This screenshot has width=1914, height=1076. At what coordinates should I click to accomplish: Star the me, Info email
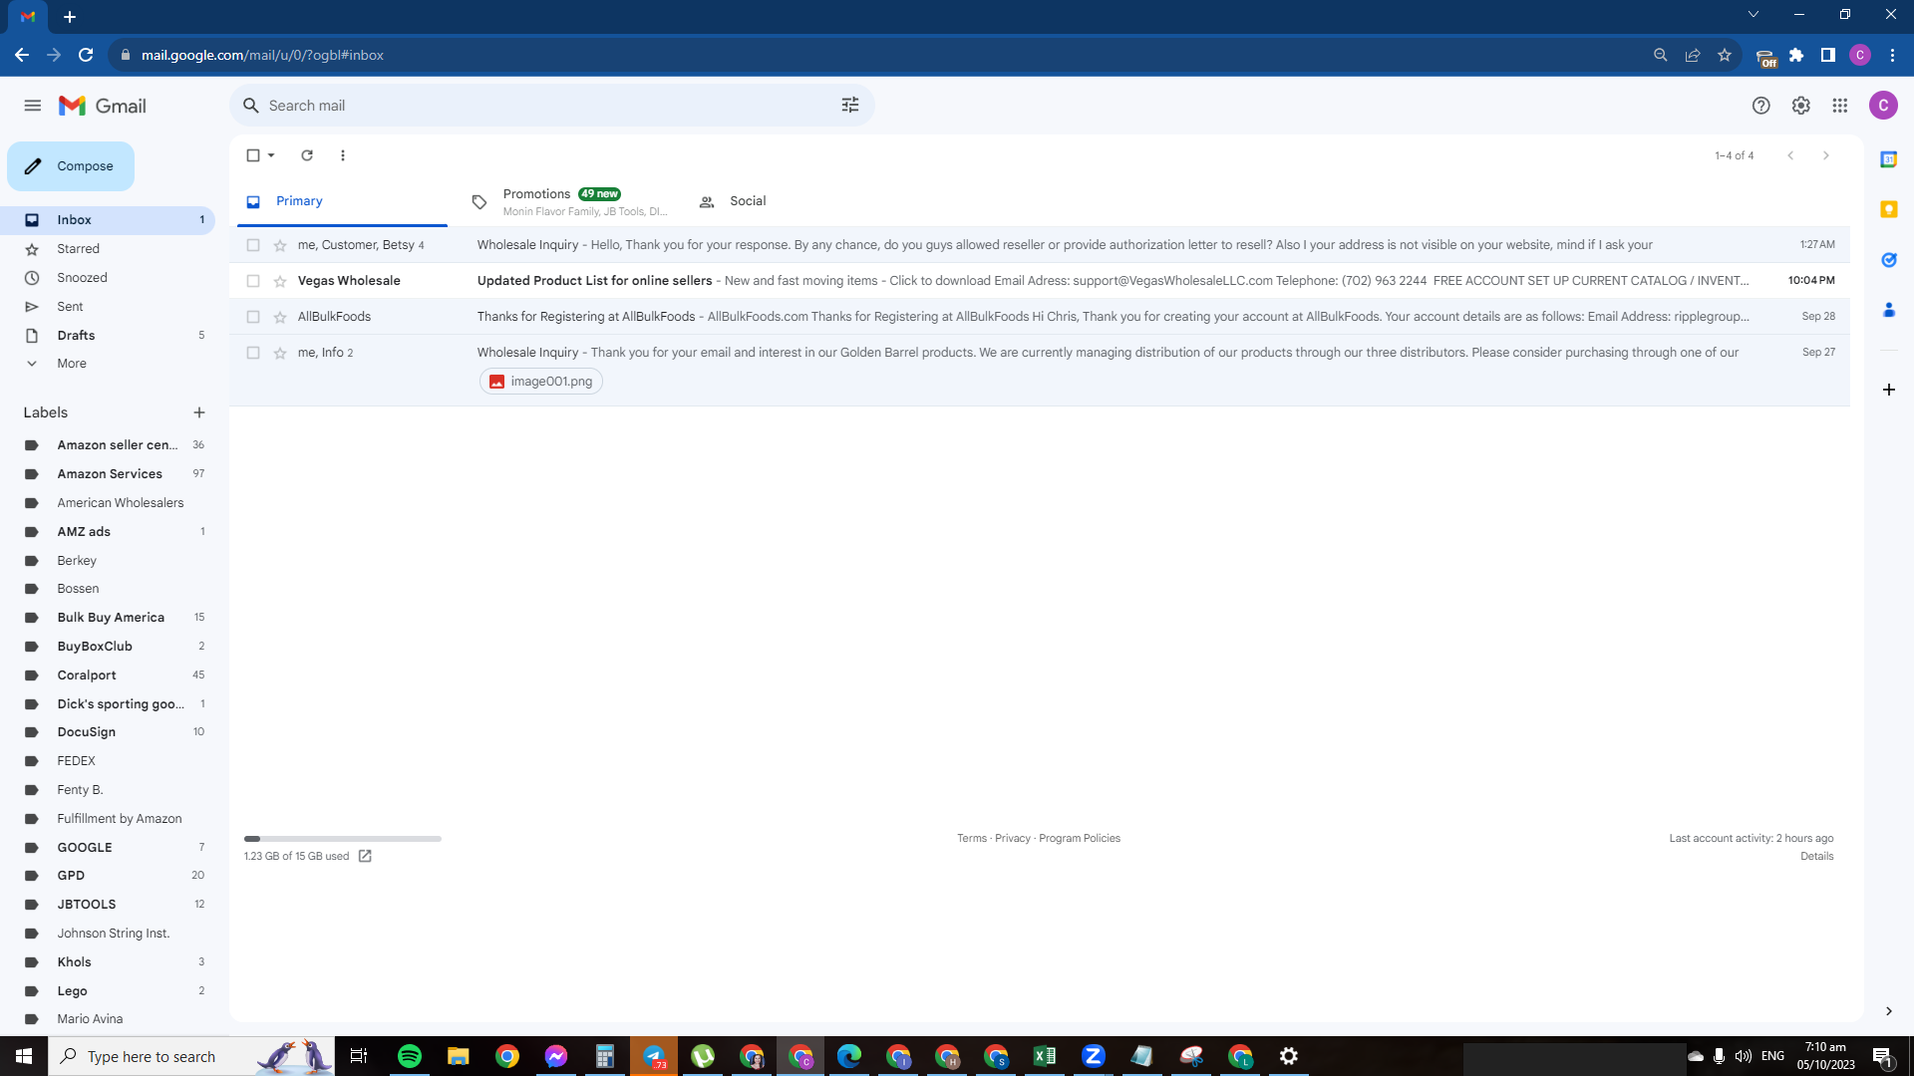click(x=280, y=353)
